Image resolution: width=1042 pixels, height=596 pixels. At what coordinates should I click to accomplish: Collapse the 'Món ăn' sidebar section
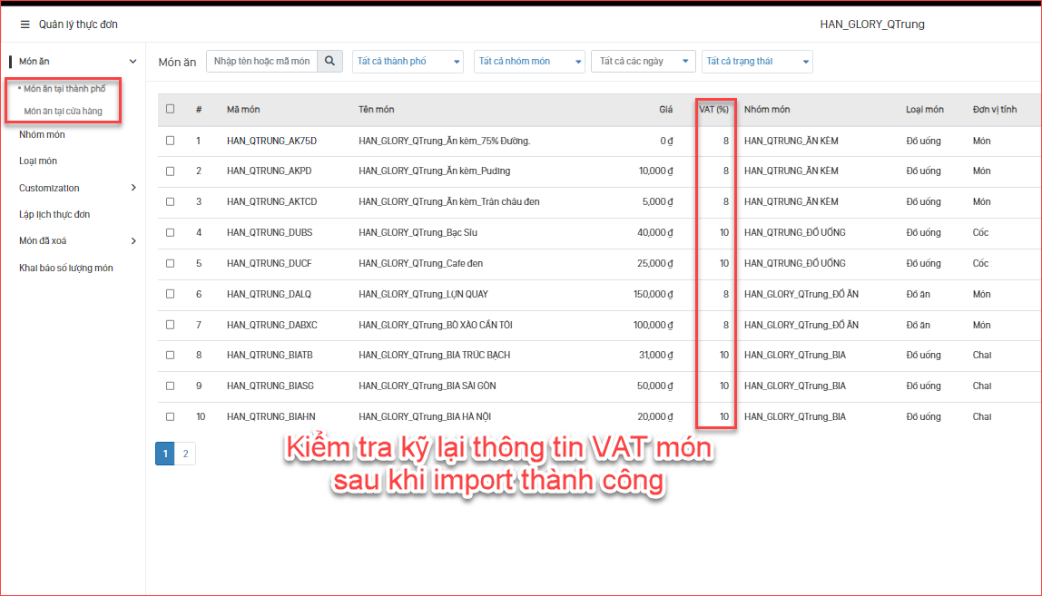(133, 62)
